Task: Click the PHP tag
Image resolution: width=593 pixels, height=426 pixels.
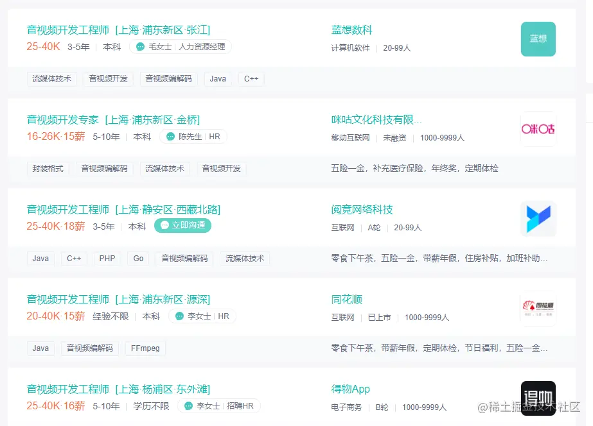Action: pos(107,259)
